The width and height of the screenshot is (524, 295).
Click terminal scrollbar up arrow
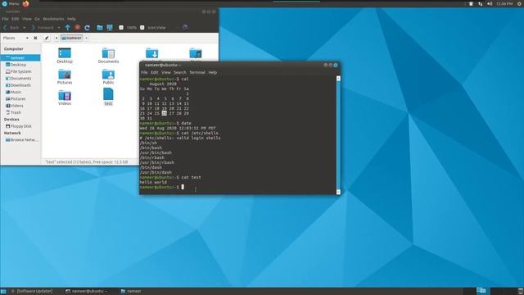click(x=338, y=79)
